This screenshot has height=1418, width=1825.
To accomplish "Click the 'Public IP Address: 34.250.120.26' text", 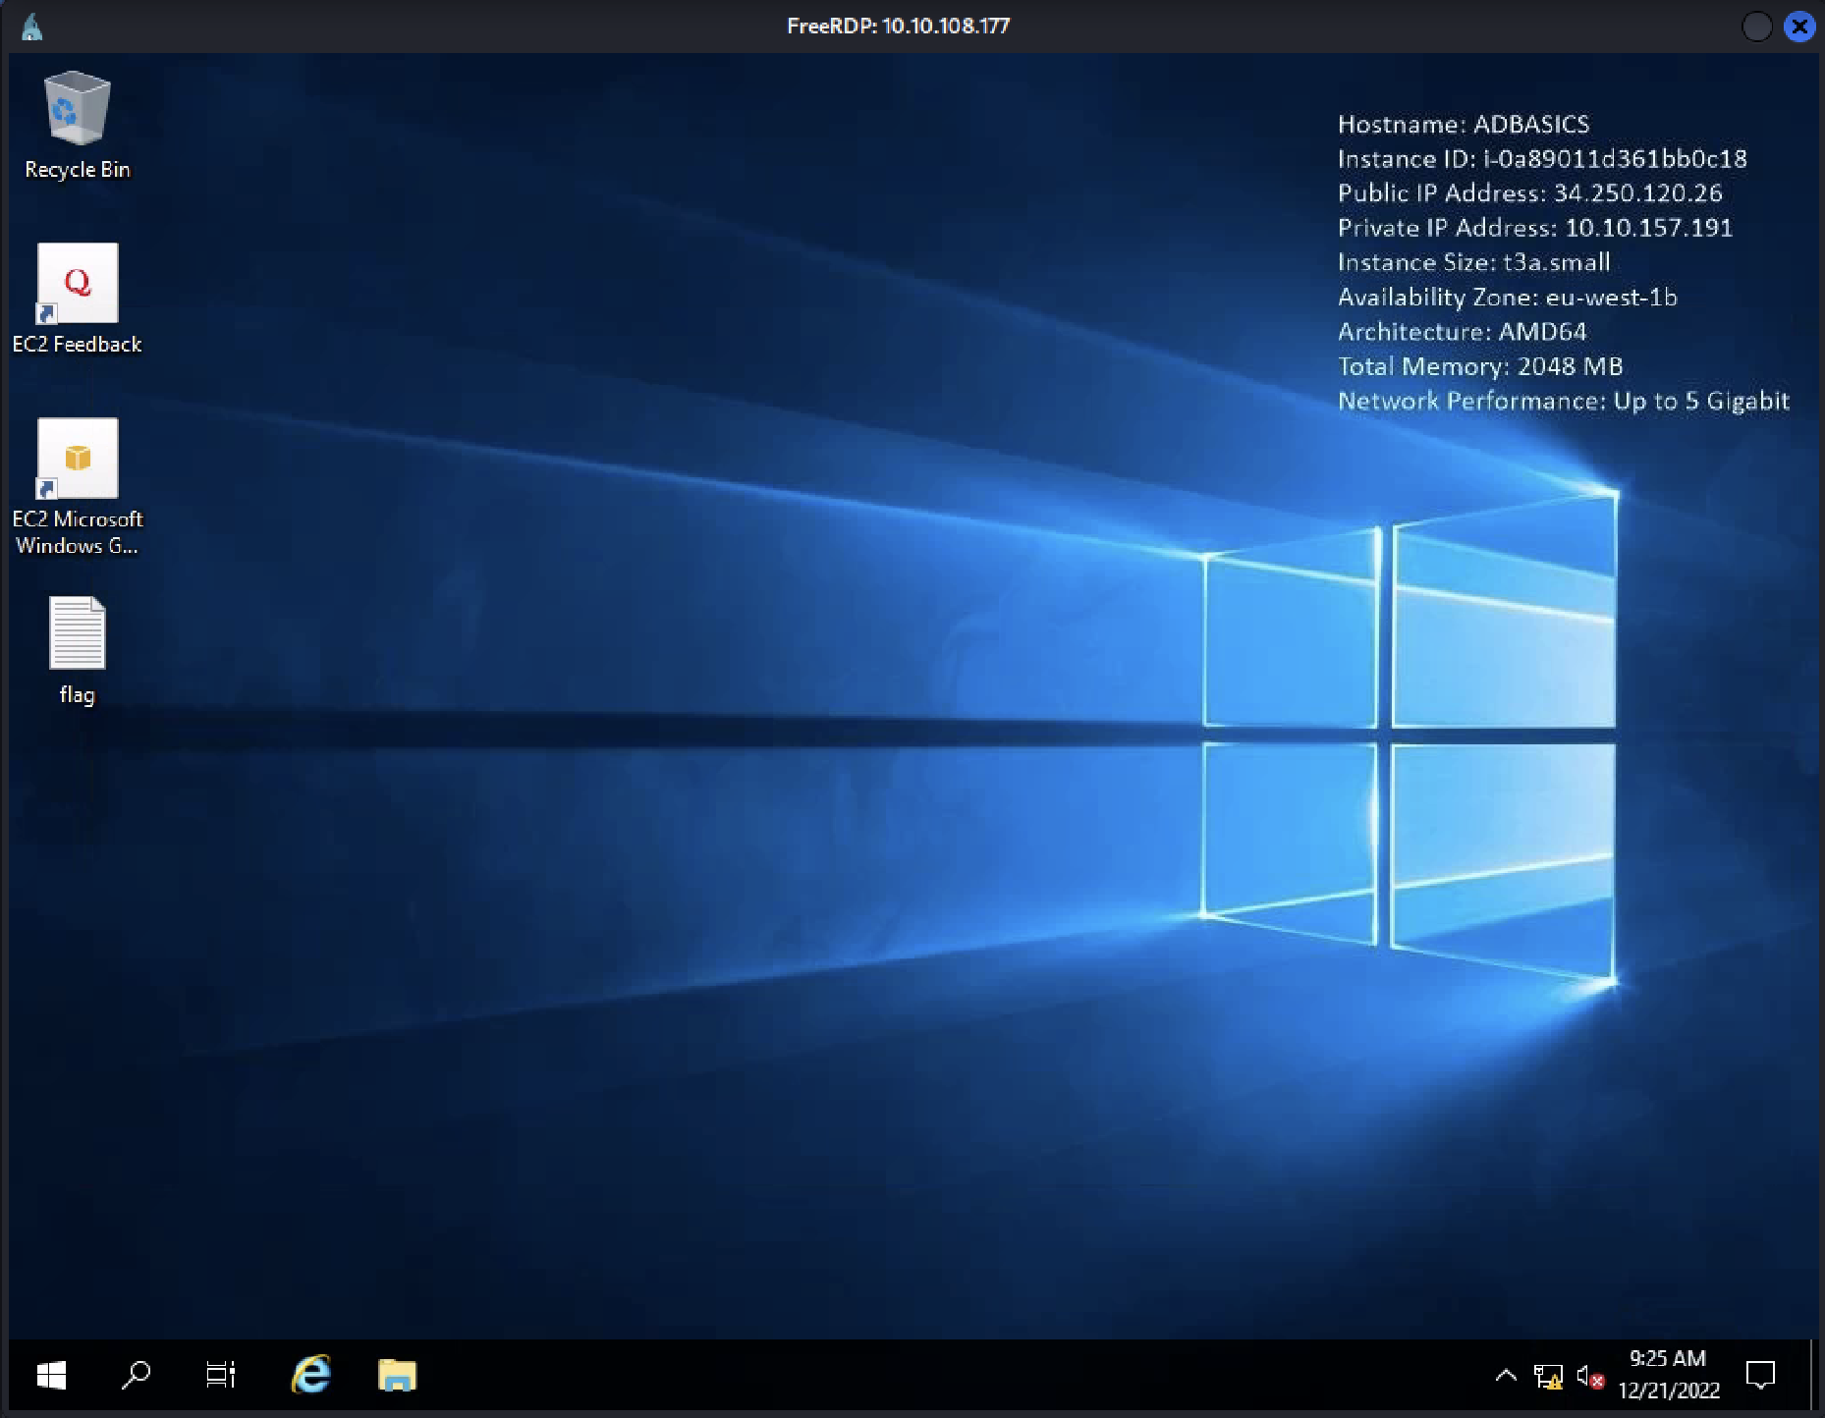I will 1530,193.
